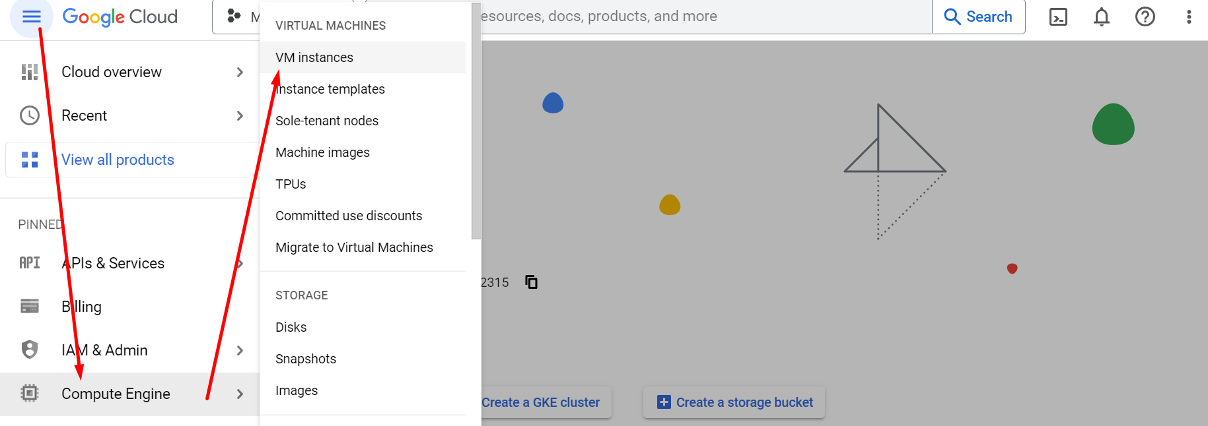Copy project number with copy icon

click(531, 282)
